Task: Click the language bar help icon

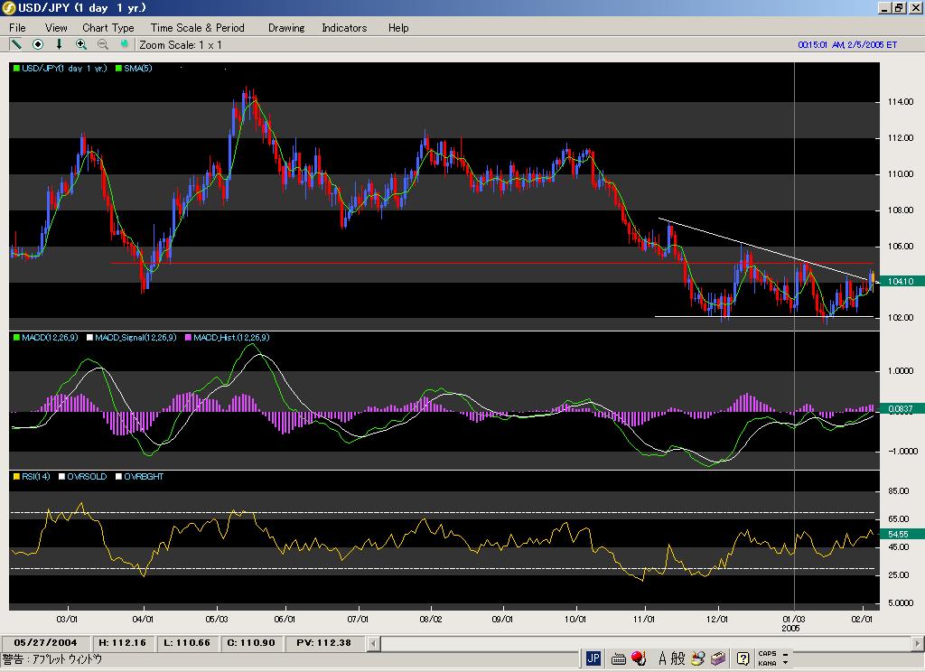Action: [x=743, y=658]
